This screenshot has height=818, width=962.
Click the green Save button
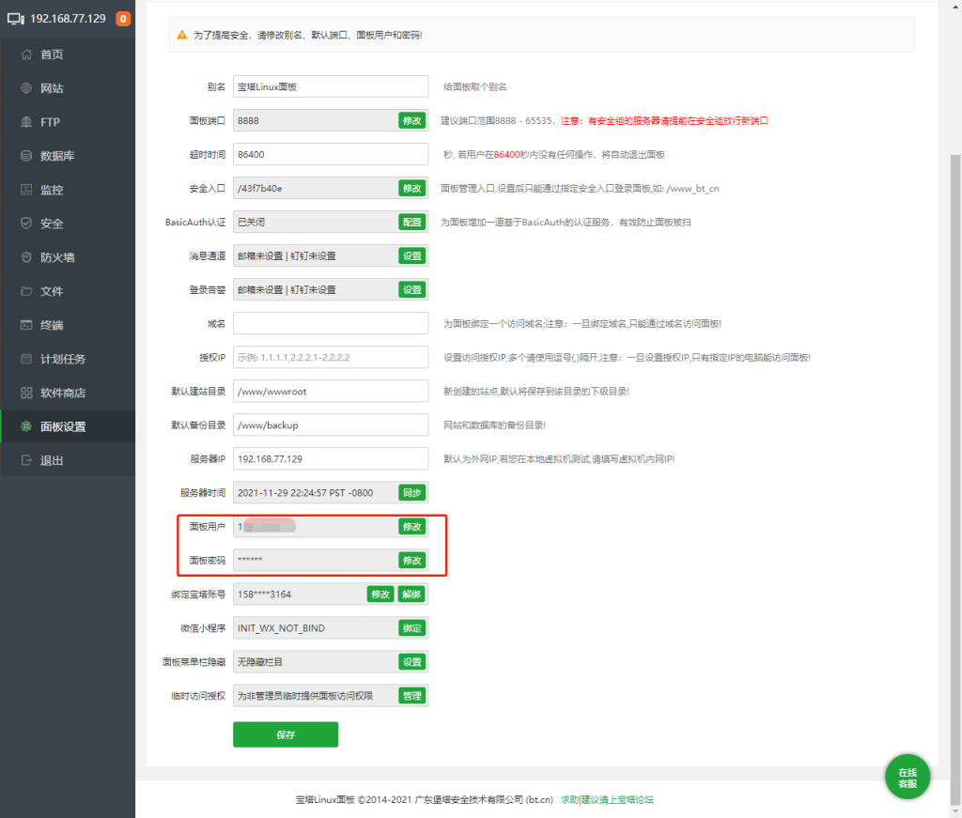[x=286, y=734]
